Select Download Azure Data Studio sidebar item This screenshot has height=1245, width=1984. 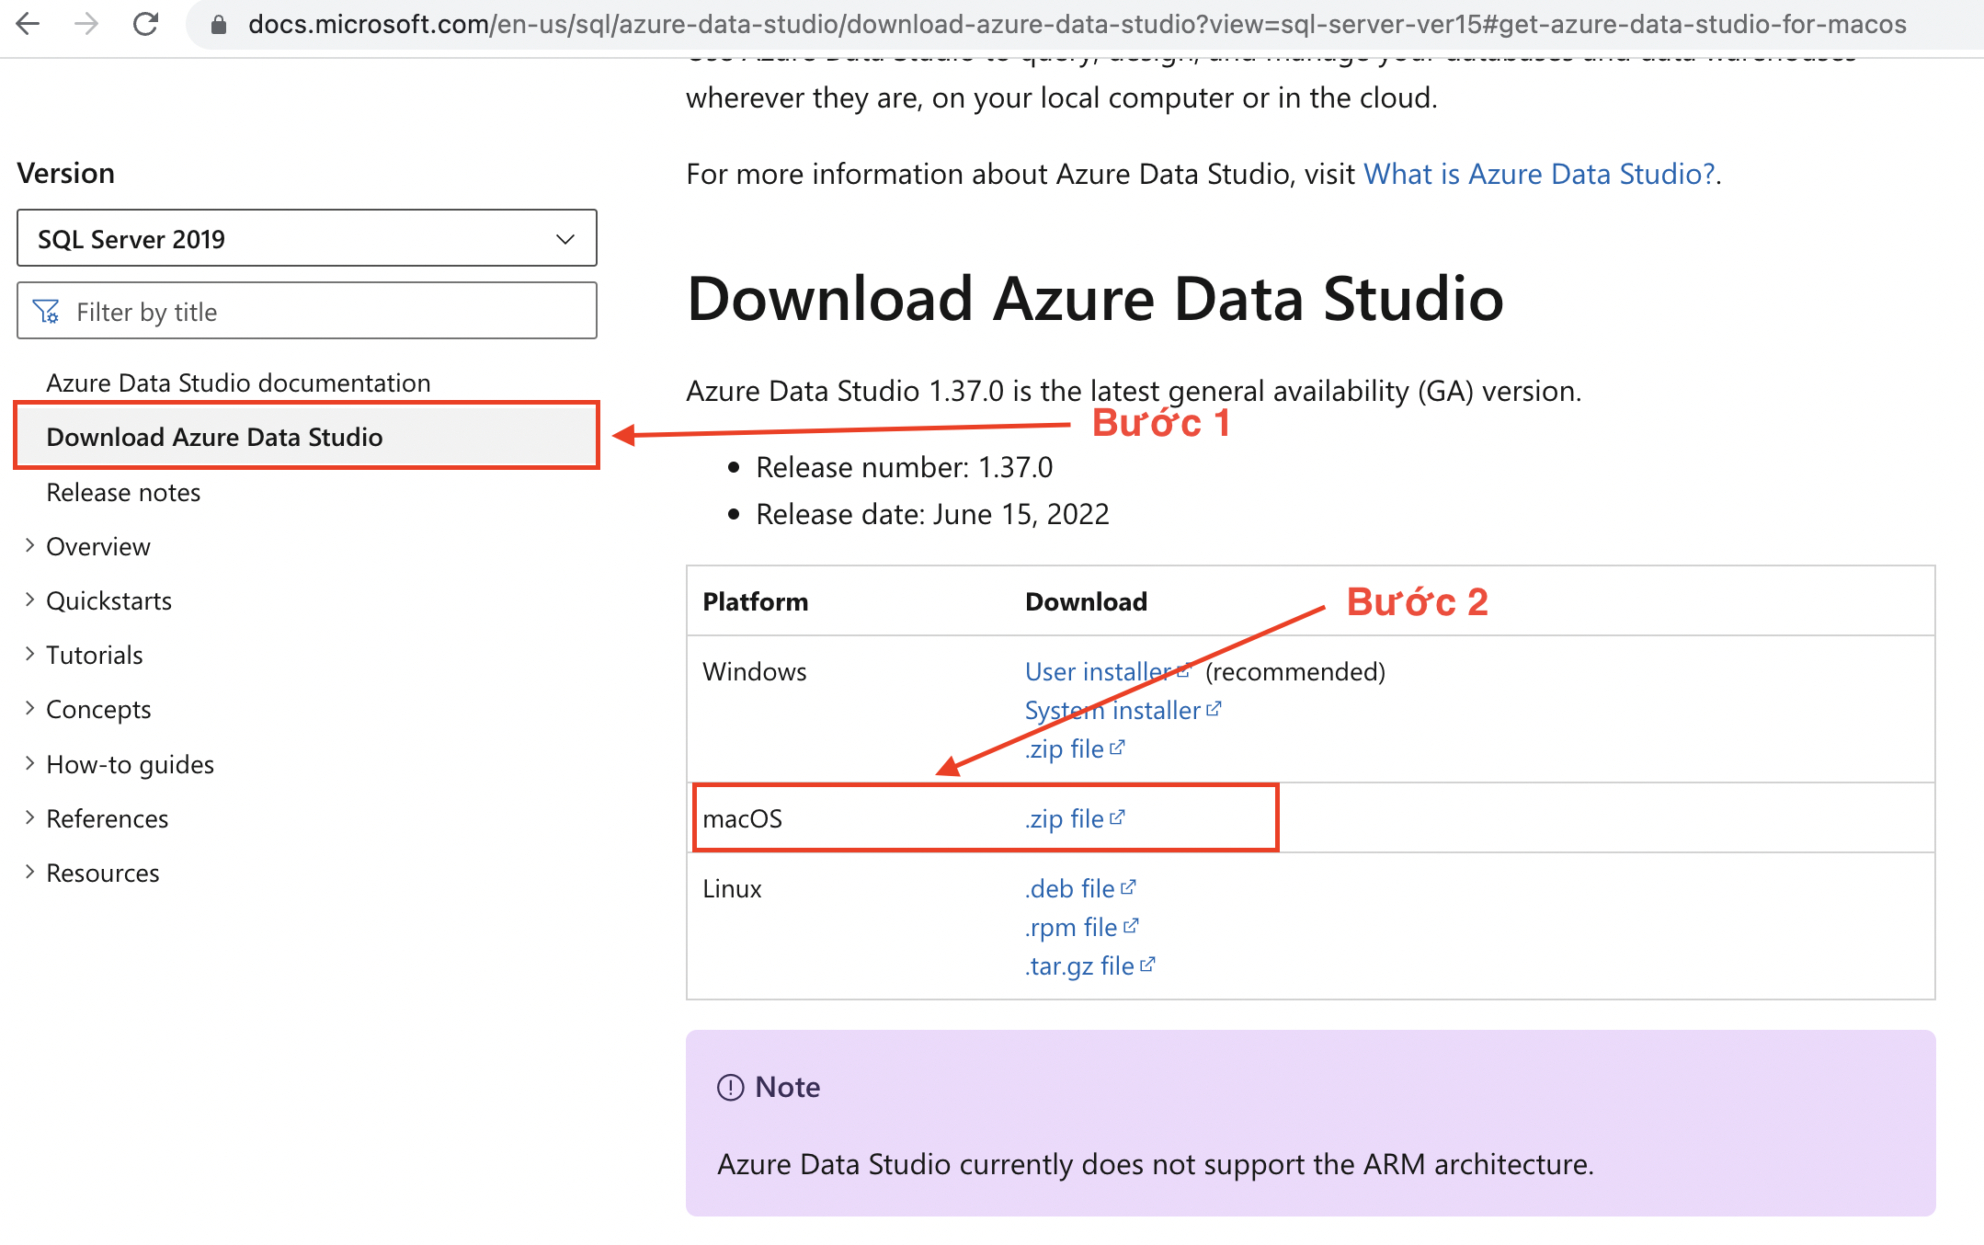coord(214,437)
